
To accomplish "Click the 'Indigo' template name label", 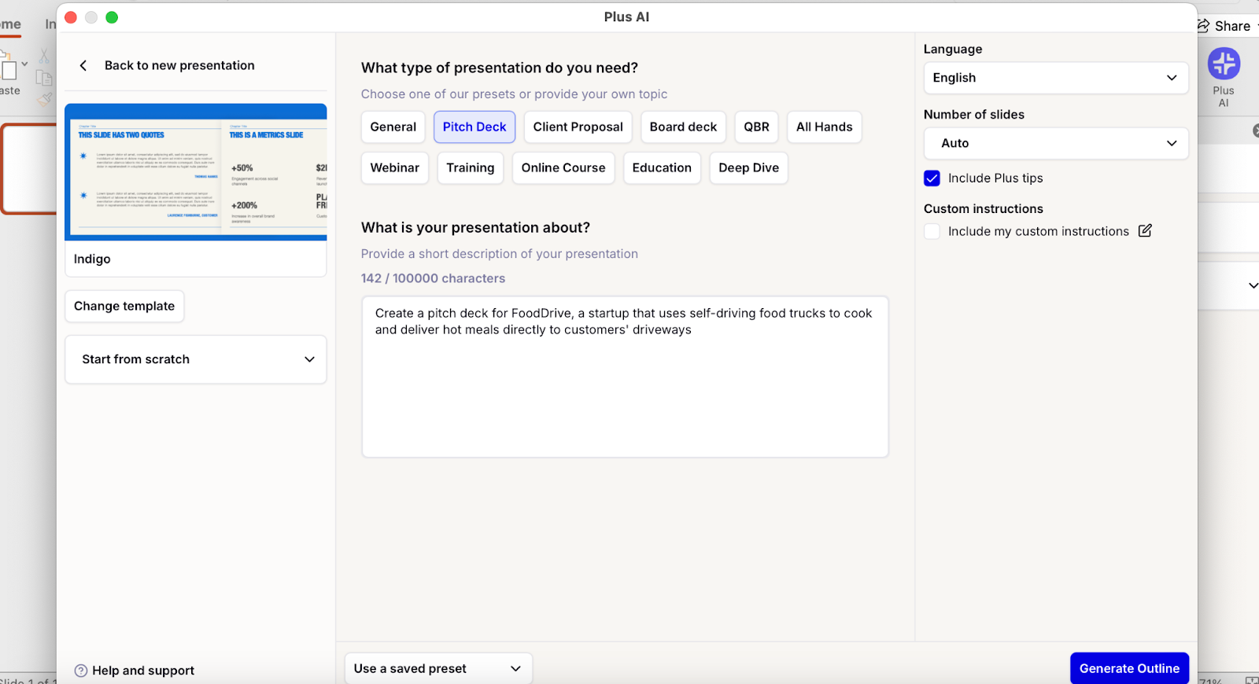I will click(x=92, y=259).
